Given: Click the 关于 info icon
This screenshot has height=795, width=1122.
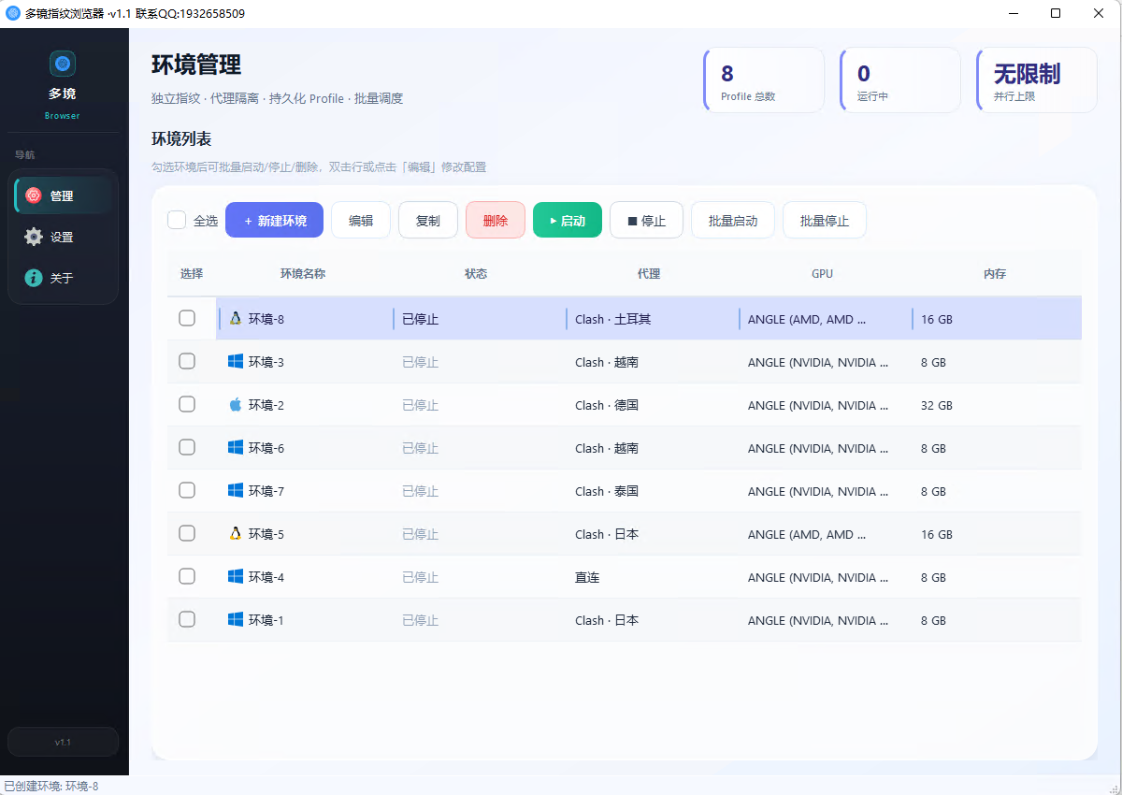Looking at the screenshot, I should (34, 278).
